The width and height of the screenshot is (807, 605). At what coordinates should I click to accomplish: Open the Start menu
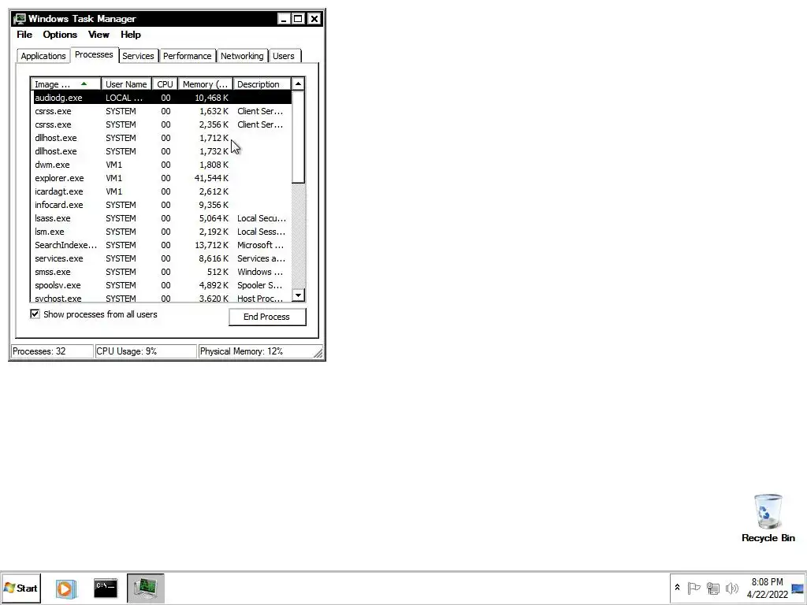20,588
